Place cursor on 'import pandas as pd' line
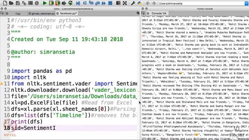Screen dimensions: 249x140 [x=42, y=71]
